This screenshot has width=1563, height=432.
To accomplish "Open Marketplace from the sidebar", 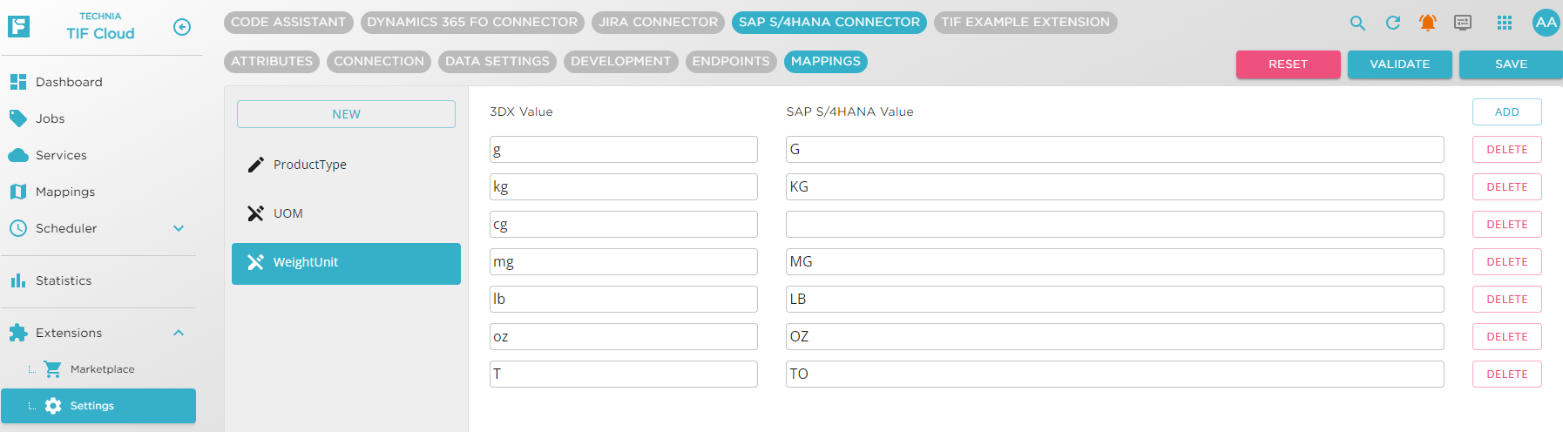I will pos(102,369).
